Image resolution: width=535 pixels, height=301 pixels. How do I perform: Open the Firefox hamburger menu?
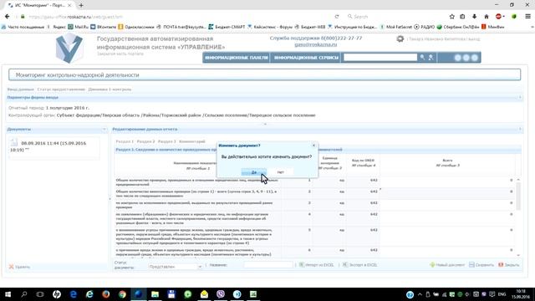click(527, 17)
